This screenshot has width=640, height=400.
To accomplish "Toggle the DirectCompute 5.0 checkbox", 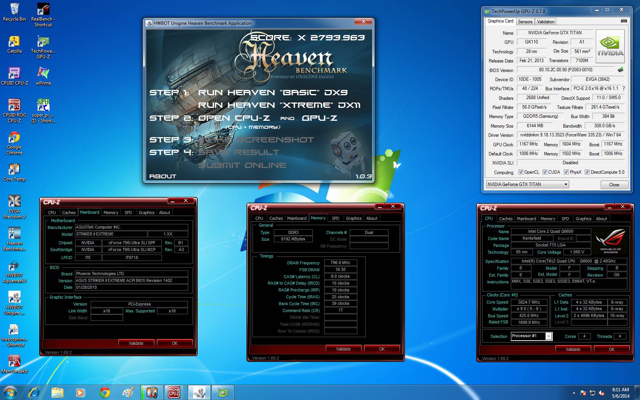I will coord(587,172).
